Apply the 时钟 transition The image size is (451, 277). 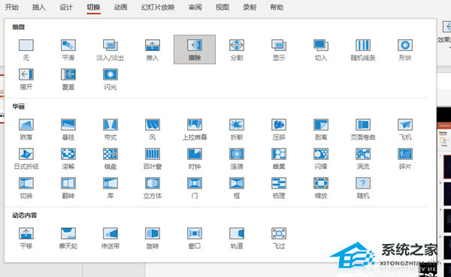(x=195, y=158)
